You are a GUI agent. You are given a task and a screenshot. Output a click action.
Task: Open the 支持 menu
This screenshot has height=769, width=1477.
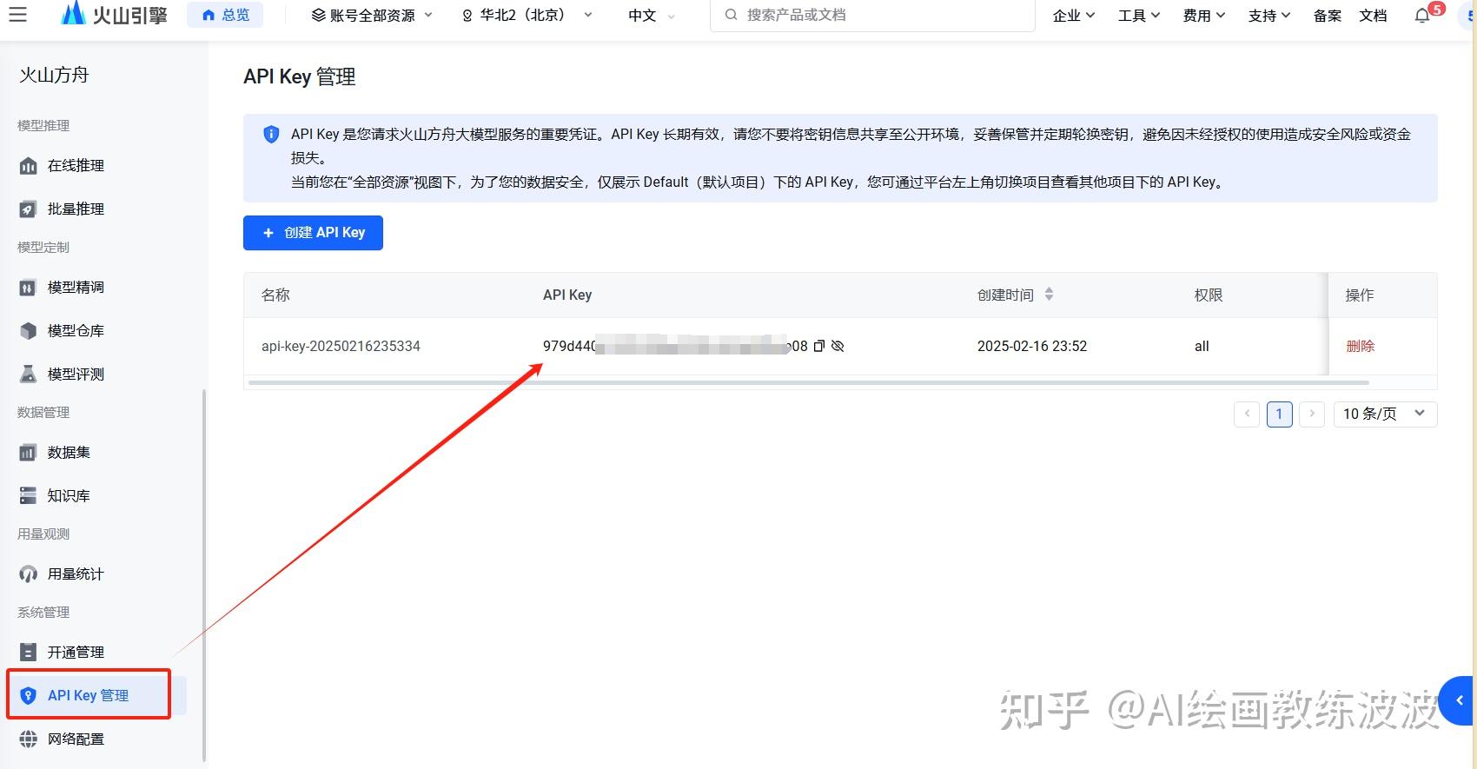point(1269,15)
